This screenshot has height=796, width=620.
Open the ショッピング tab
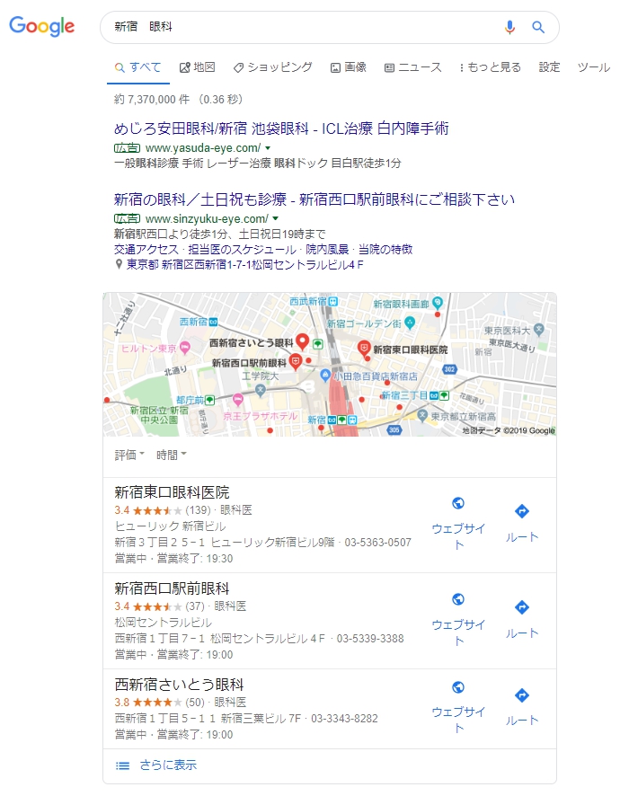272,67
